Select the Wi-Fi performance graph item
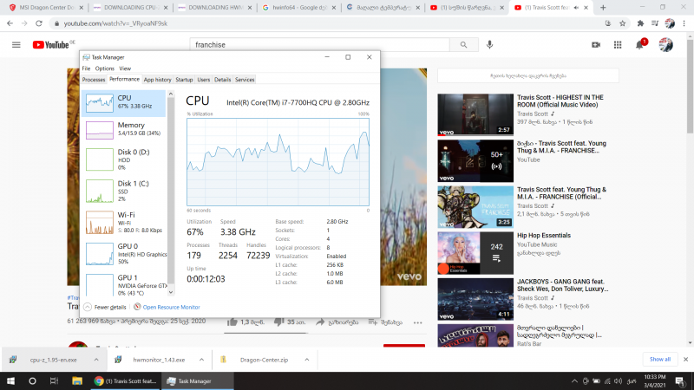This screenshot has width=694, height=390. tap(126, 222)
